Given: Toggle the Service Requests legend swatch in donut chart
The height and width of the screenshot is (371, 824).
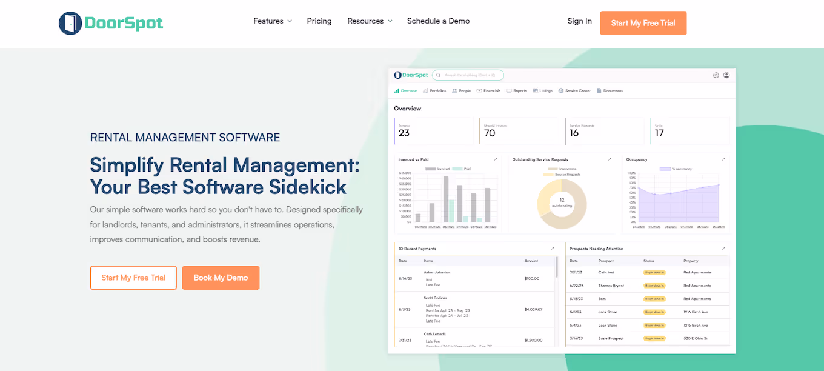Looking at the screenshot, I should click(x=548, y=175).
